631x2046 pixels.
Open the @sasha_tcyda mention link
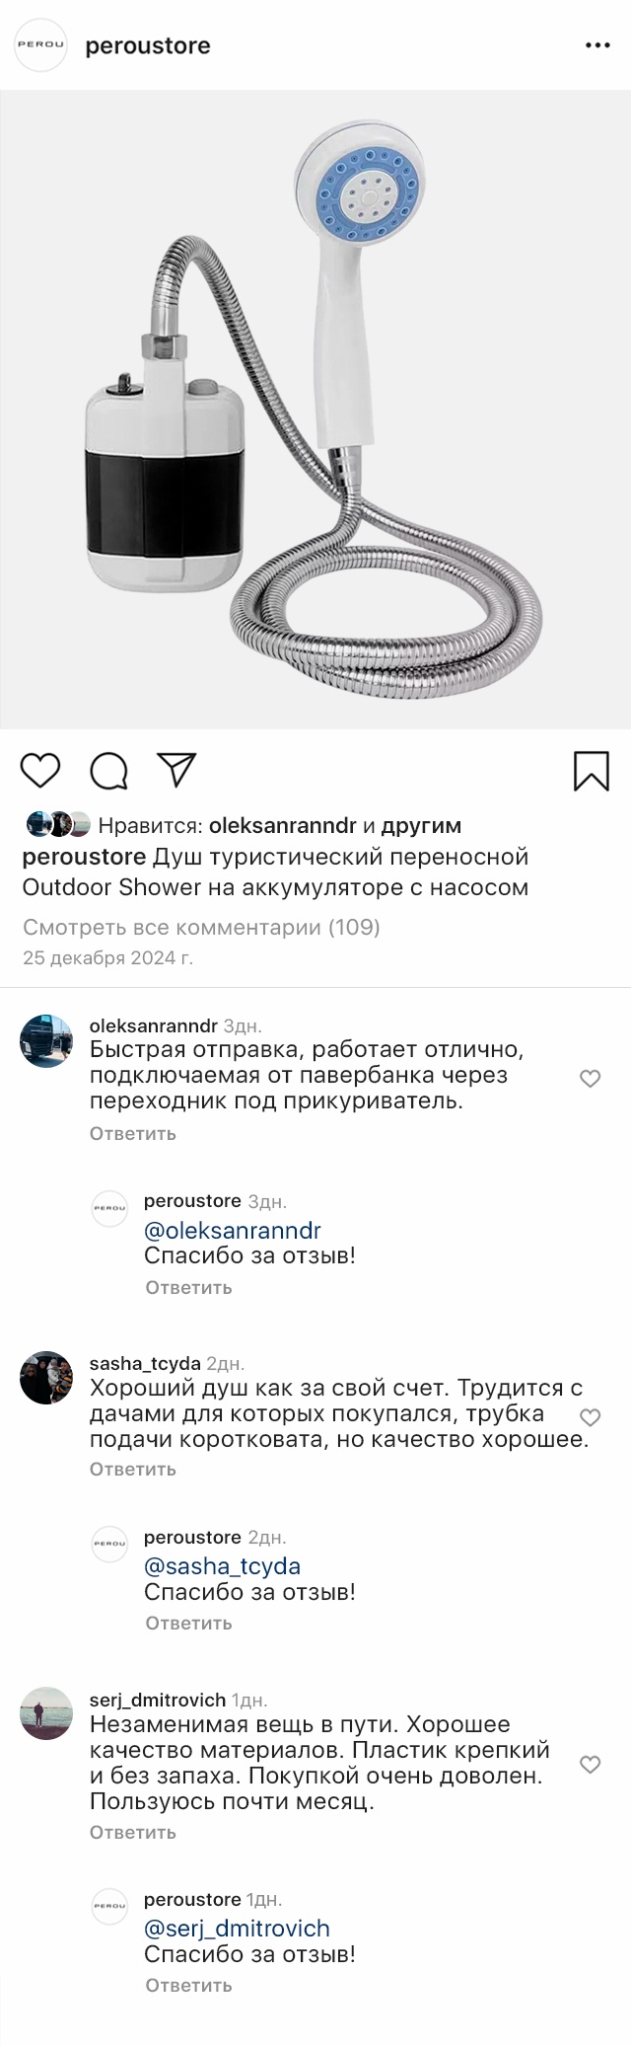(222, 1566)
